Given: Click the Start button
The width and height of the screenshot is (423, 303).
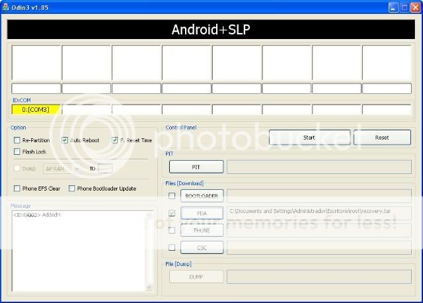Looking at the screenshot, I should coord(309,138).
